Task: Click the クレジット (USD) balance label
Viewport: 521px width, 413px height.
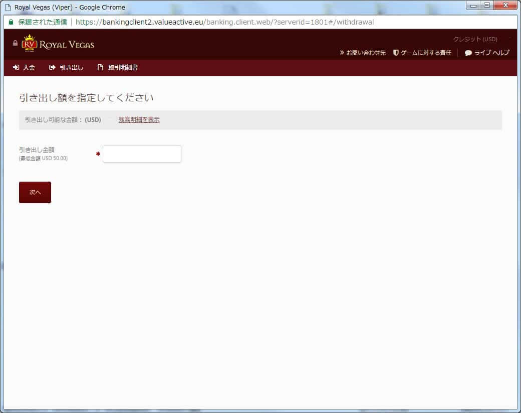Action: 475,39
